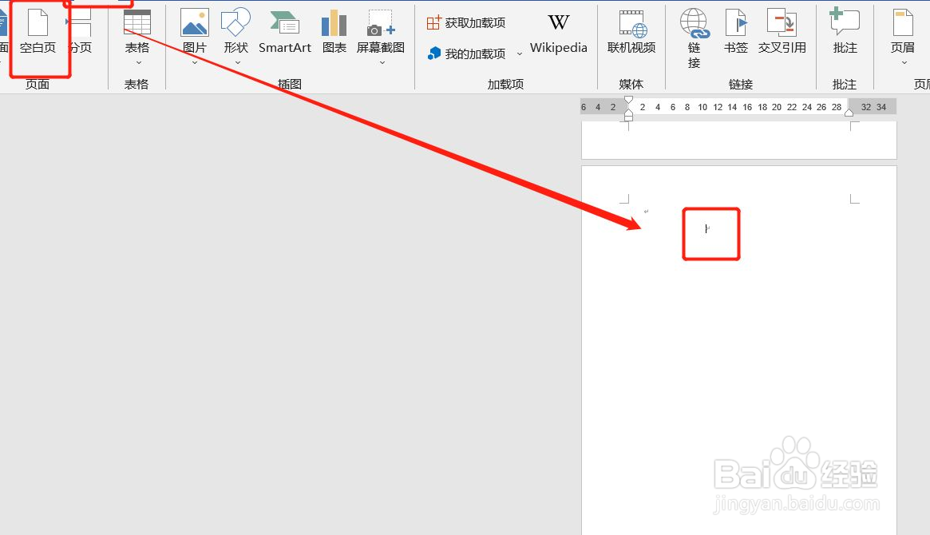930x535 pixels.
Task: Insert a cross-reference with 交叉引用
Action: click(x=782, y=31)
